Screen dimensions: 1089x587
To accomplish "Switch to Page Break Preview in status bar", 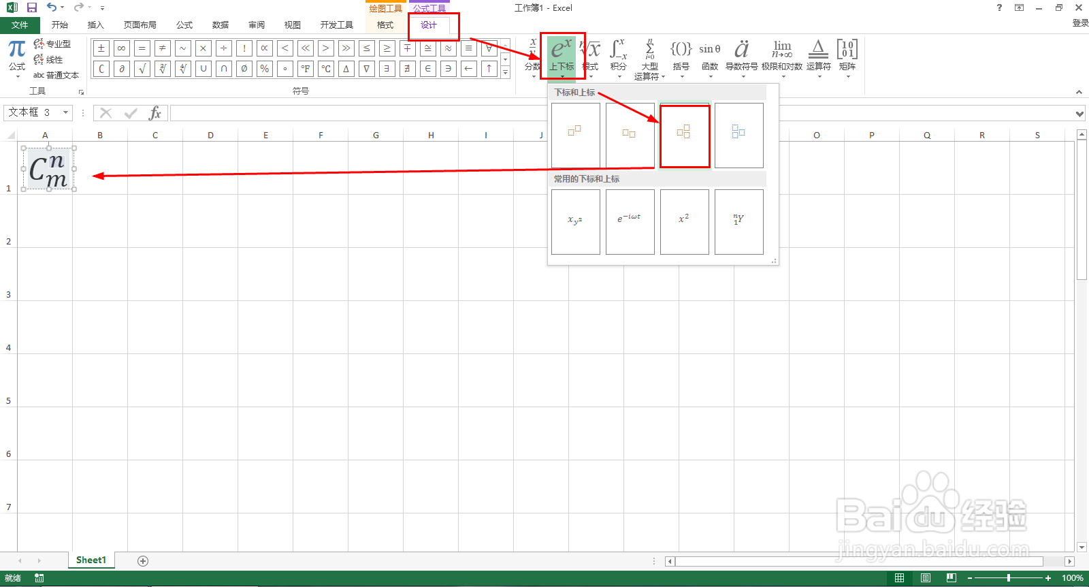I will (952, 578).
